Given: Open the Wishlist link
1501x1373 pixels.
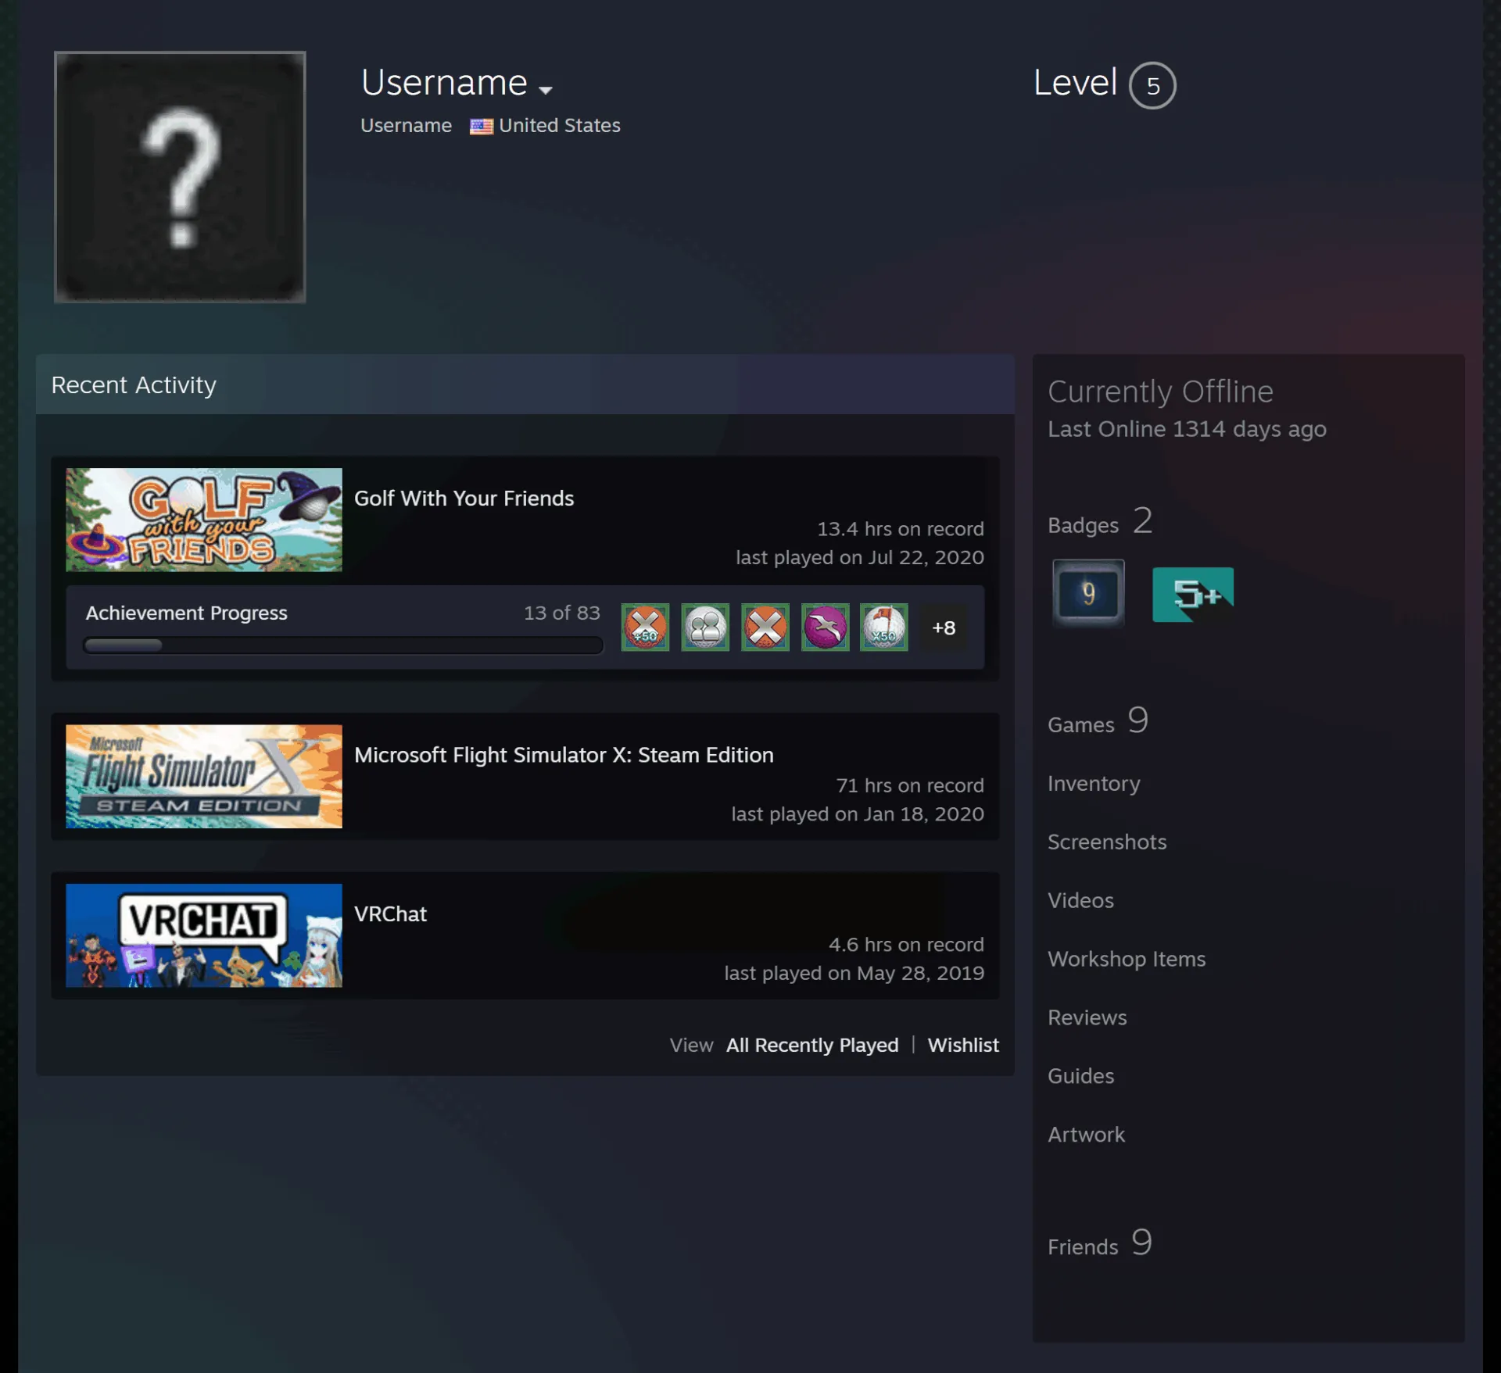Looking at the screenshot, I should (963, 1045).
